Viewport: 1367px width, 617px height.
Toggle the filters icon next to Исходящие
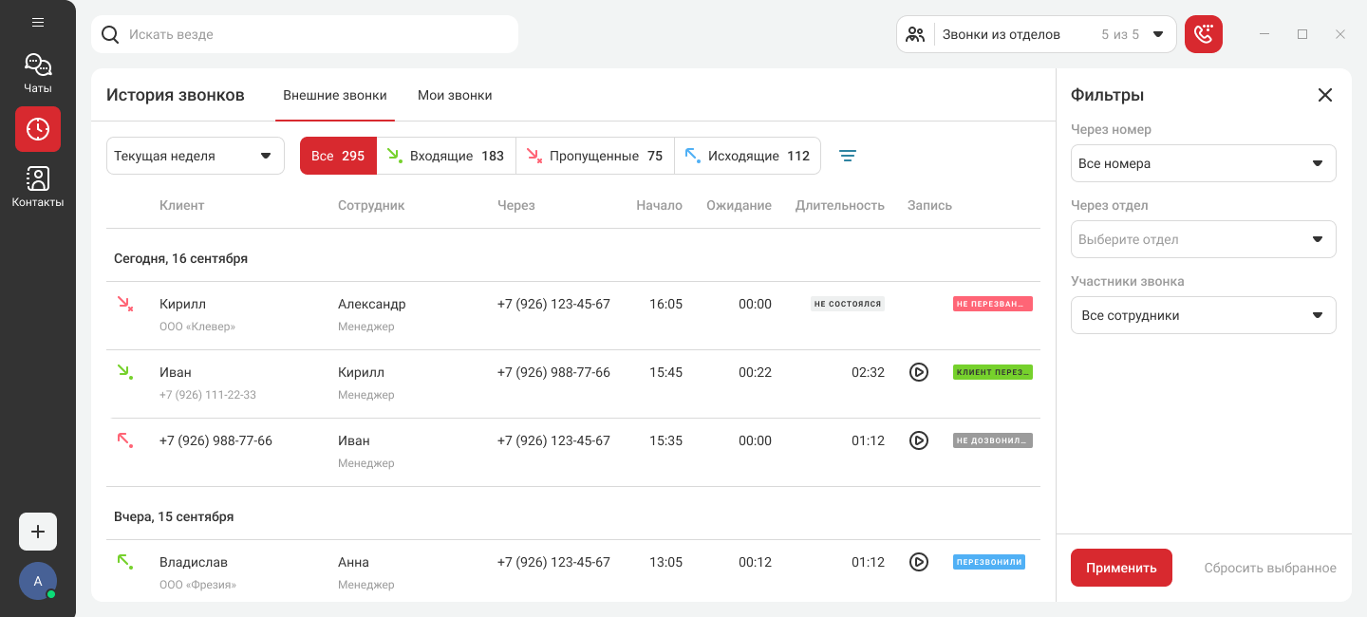click(848, 156)
